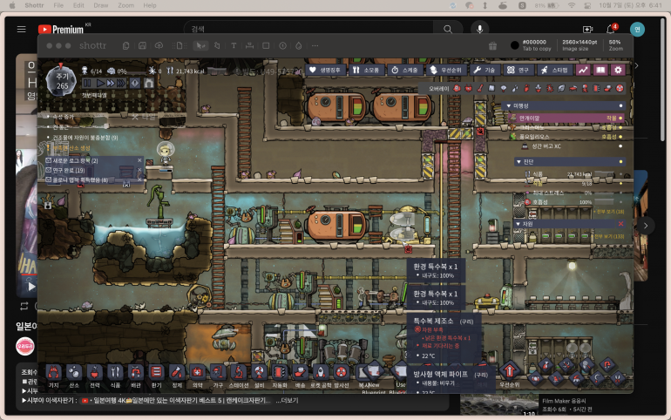Open the 소모품 consumables tab

(x=366, y=70)
